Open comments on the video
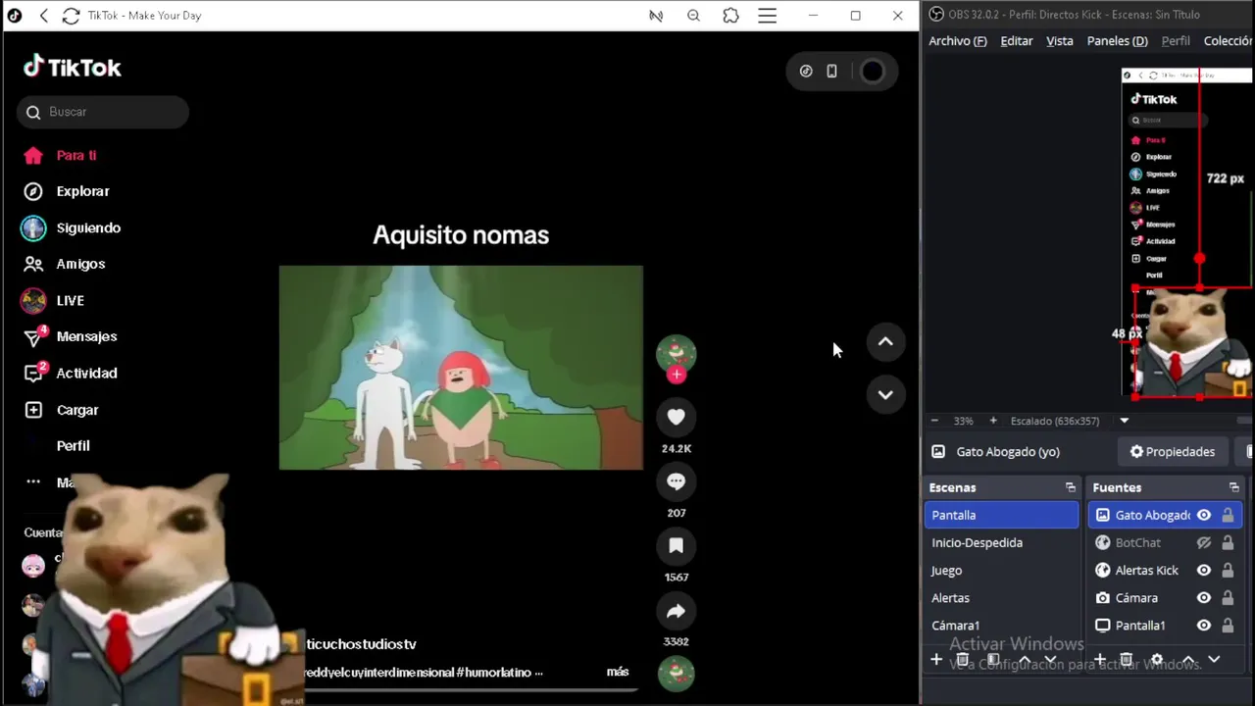1255x706 pixels. (x=676, y=481)
